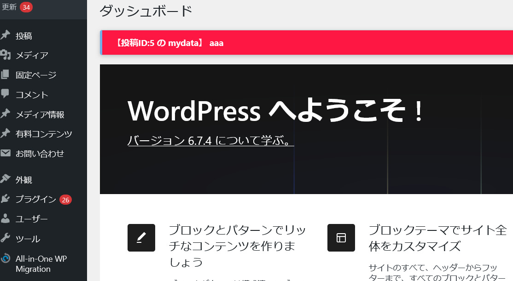Viewport: 513px width, 281px height.
Task: Open the 更新 updates menu item
Action: click(x=9, y=7)
